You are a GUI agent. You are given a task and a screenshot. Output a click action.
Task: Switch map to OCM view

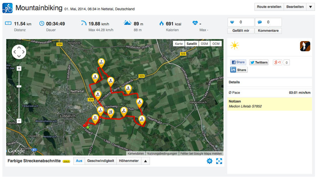point(216,44)
